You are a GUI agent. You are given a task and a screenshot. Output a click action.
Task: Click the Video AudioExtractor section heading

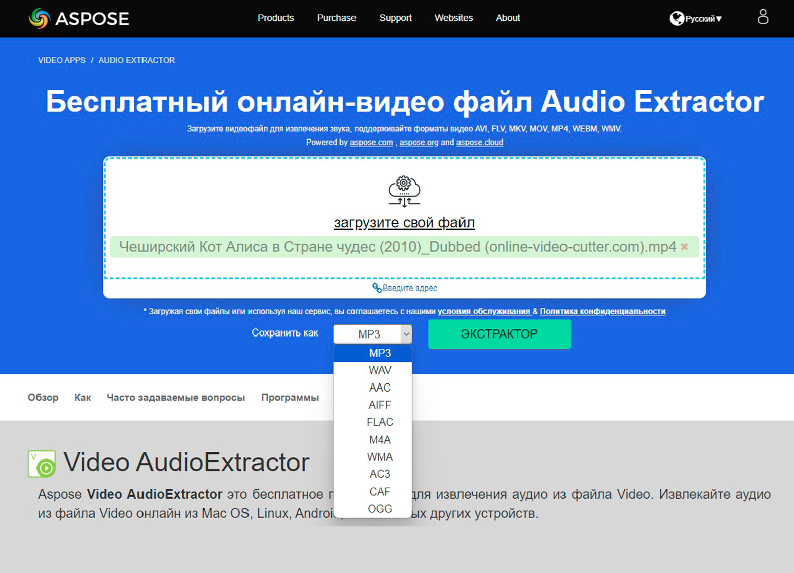click(186, 462)
